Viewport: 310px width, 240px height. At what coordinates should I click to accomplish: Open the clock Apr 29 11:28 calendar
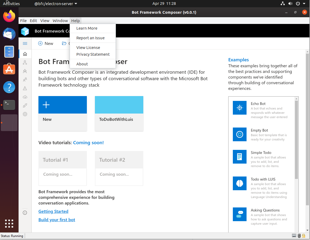(x=164, y=3)
